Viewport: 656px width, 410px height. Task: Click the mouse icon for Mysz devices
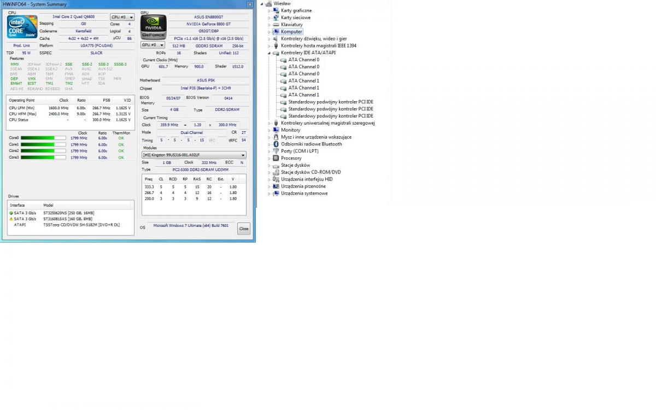(x=276, y=137)
